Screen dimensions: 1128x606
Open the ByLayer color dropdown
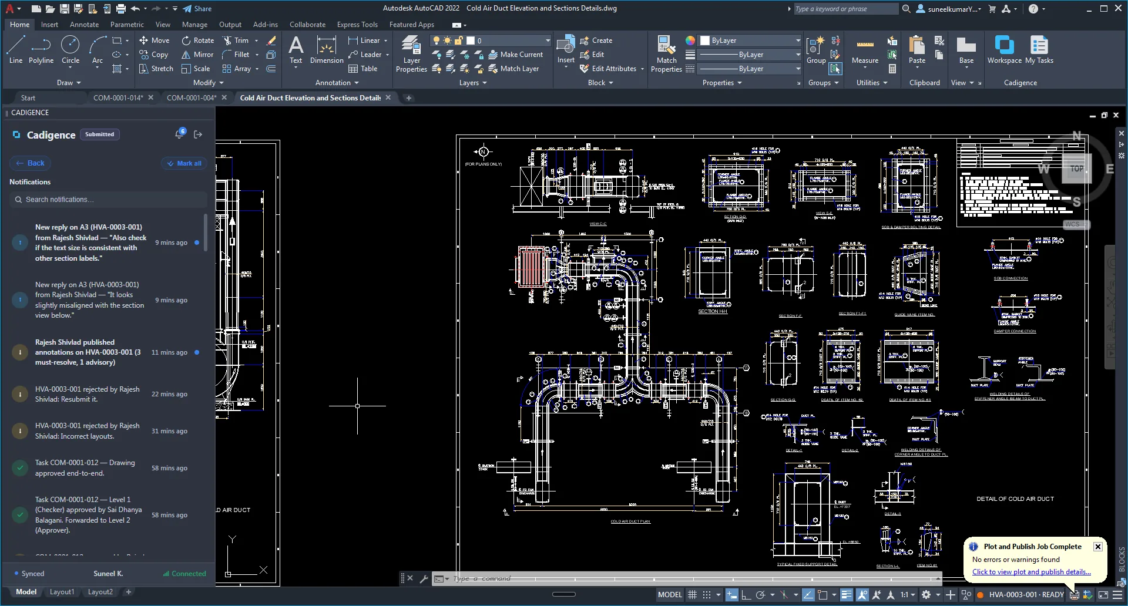click(750, 41)
